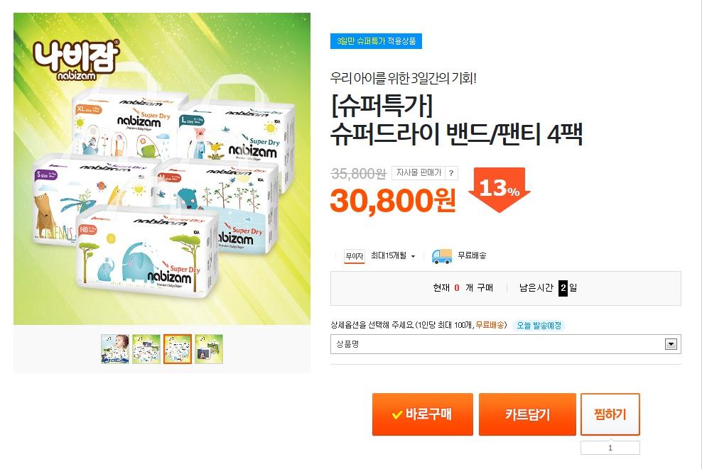
Task: Click the 자사몰 판매가 label
Action: [x=418, y=173]
